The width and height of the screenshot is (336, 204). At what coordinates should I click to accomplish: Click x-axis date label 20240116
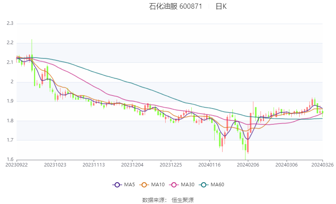pyautogui.click(x=210, y=165)
